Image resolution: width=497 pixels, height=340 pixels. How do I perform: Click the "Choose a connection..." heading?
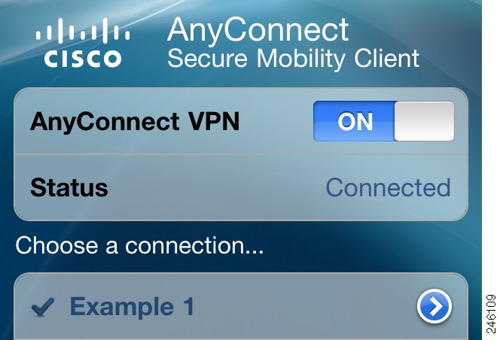click(x=139, y=245)
